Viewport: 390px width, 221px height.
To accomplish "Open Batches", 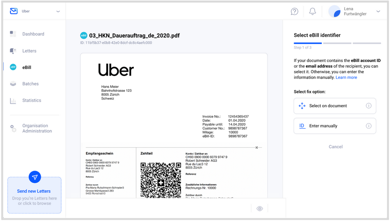I will [30, 84].
